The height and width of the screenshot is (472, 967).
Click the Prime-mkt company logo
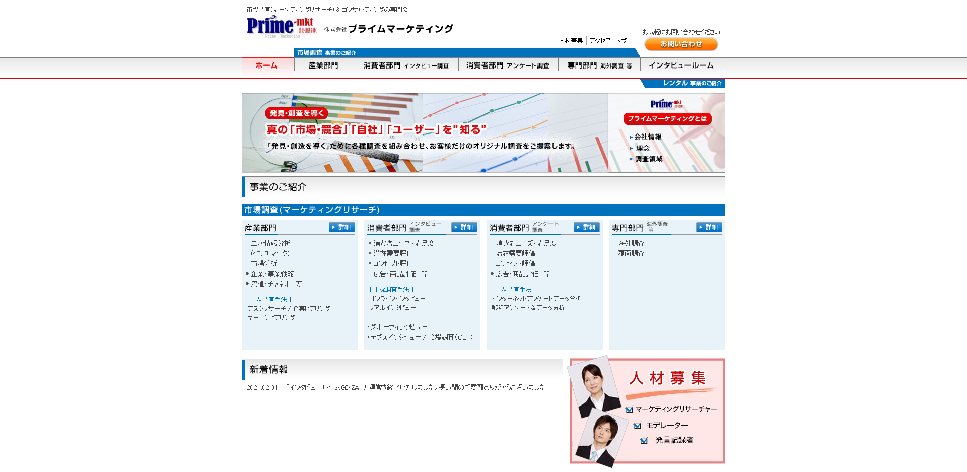coord(282,26)
